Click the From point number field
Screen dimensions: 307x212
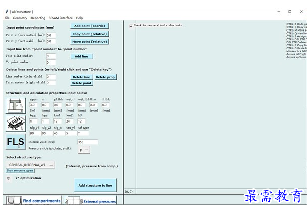(x=51, y=56)
